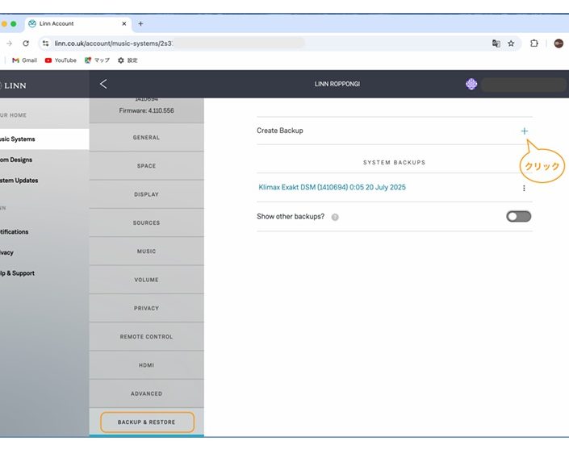Select Music Systems in the sidebar

44,139
